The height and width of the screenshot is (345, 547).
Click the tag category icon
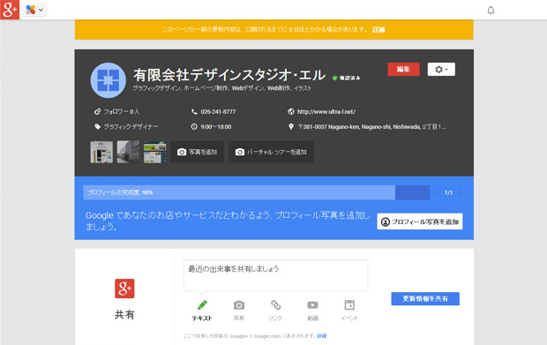point(97,127)
